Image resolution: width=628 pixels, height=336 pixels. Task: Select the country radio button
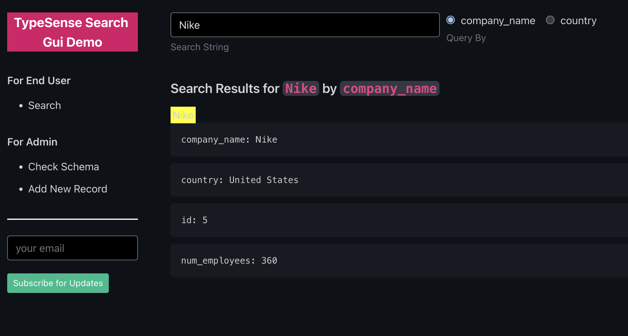pos(550,20)
